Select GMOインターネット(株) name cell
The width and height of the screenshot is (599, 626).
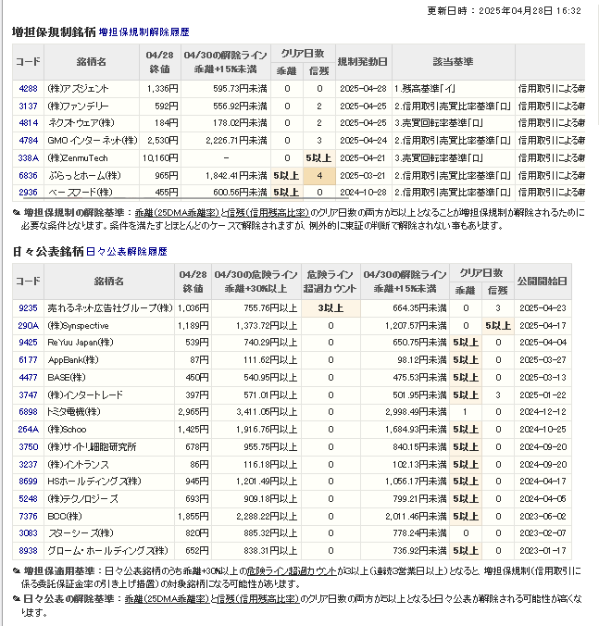92,141
